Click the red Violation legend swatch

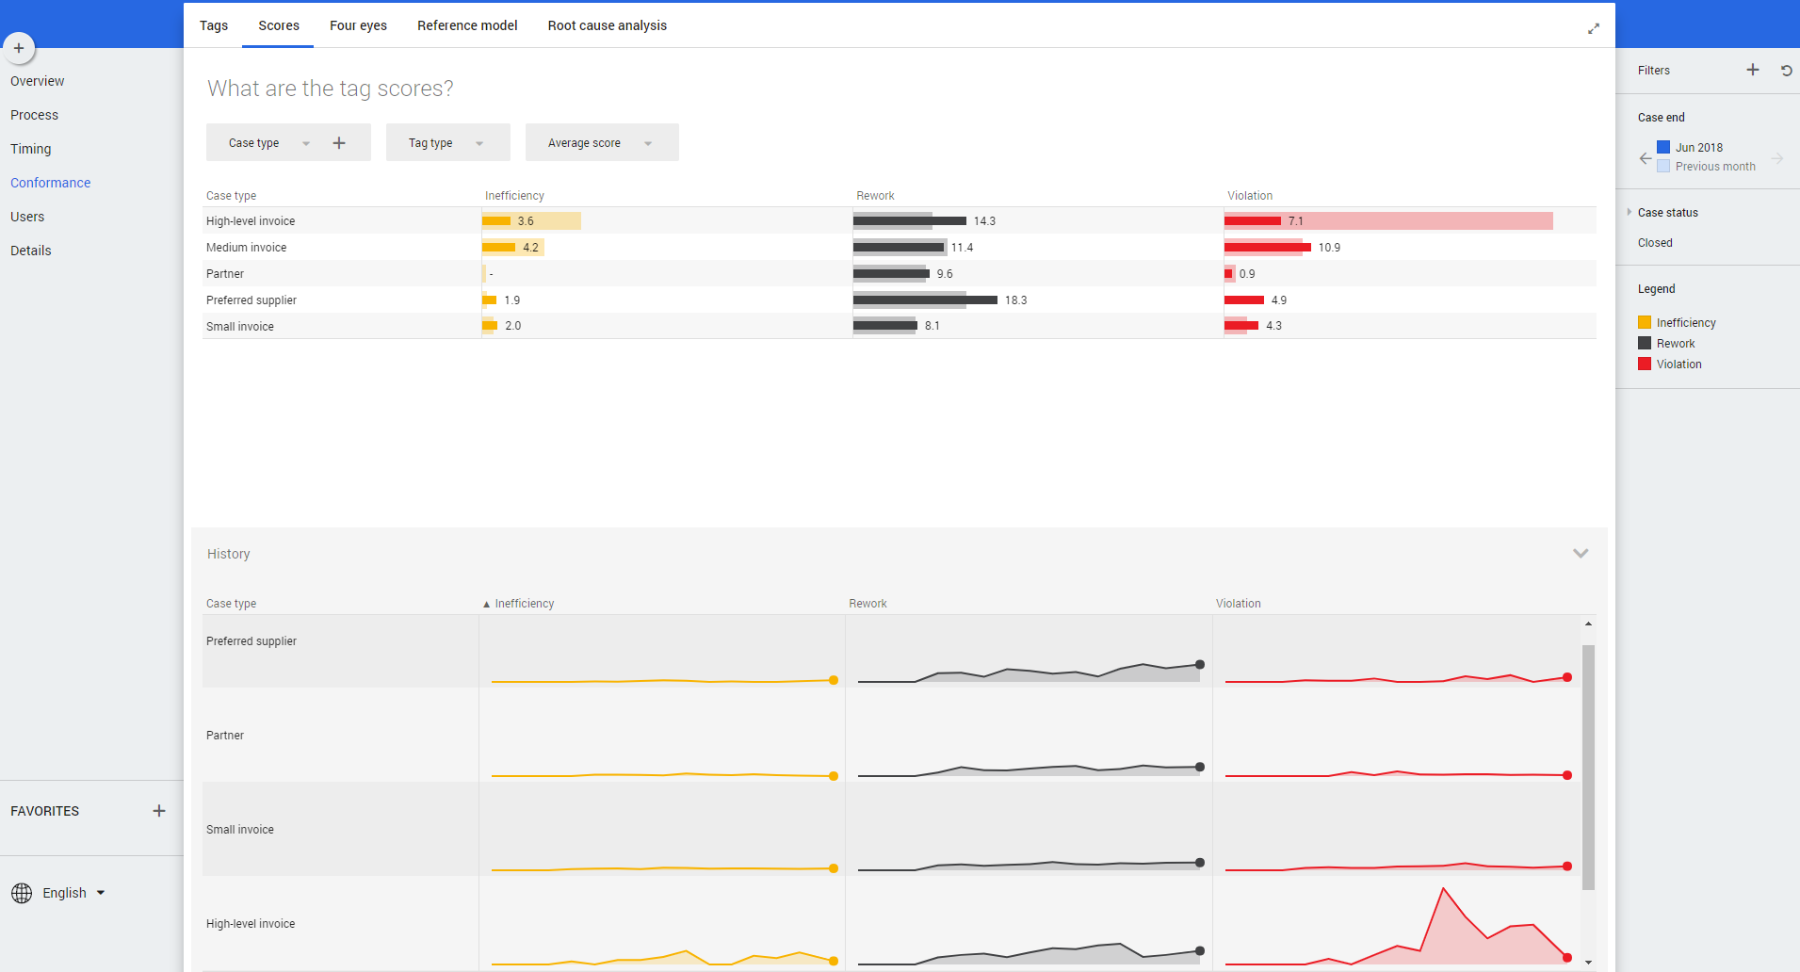1645,364
